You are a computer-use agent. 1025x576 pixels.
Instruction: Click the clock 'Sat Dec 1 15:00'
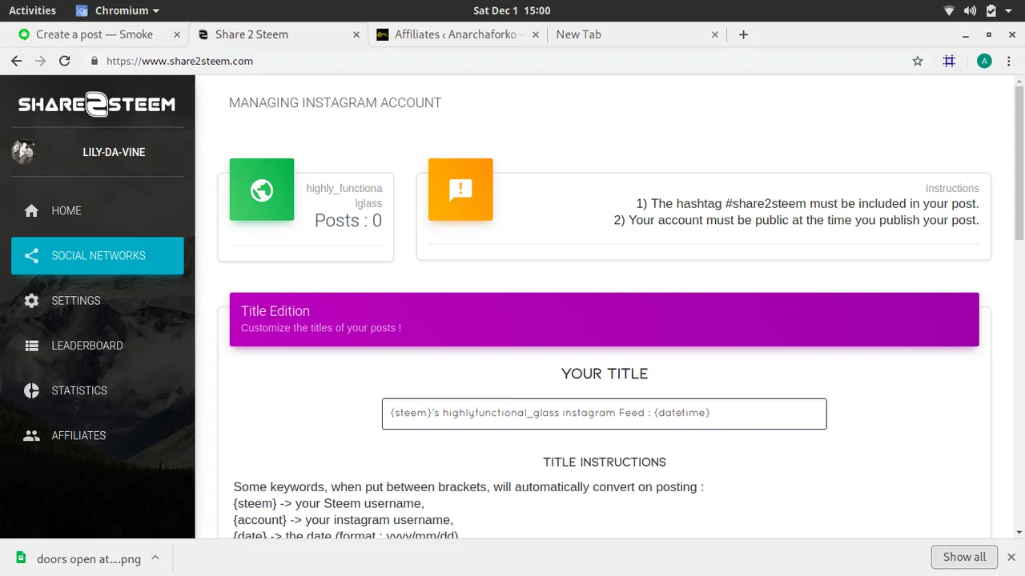click(x=512, y=10)
